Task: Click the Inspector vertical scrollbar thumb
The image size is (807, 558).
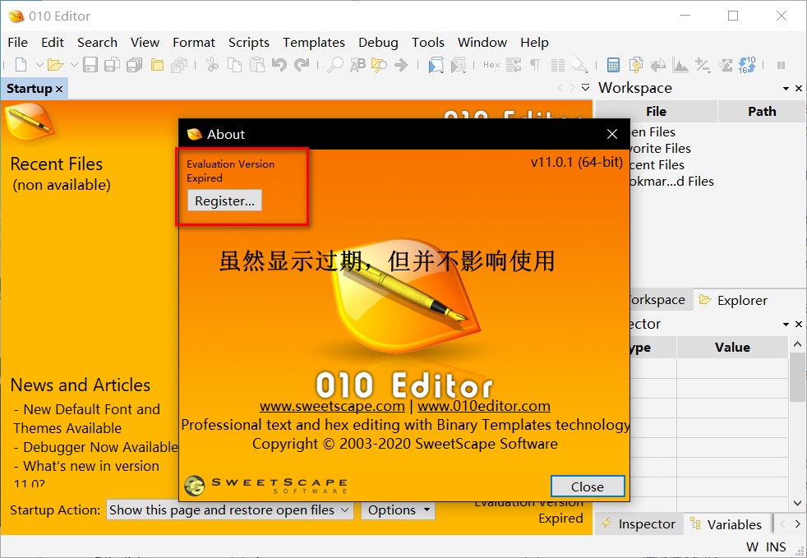Action: pyautogui.click(x=797, y=377)
